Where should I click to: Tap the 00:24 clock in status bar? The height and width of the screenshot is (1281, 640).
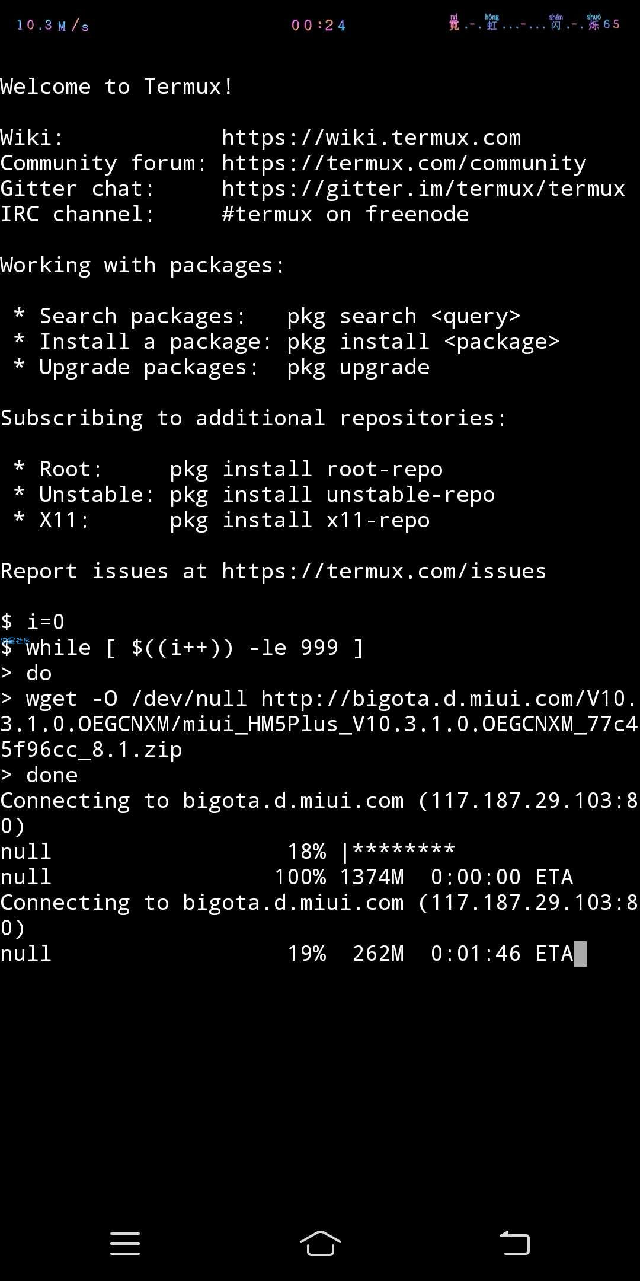pyautogui.click(x=318, y=25)
